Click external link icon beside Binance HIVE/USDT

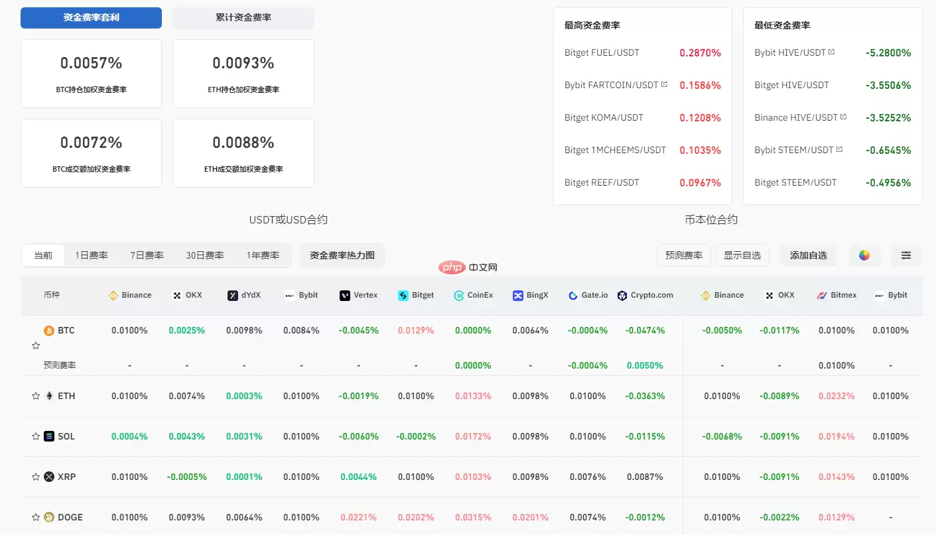pos(844,117)
